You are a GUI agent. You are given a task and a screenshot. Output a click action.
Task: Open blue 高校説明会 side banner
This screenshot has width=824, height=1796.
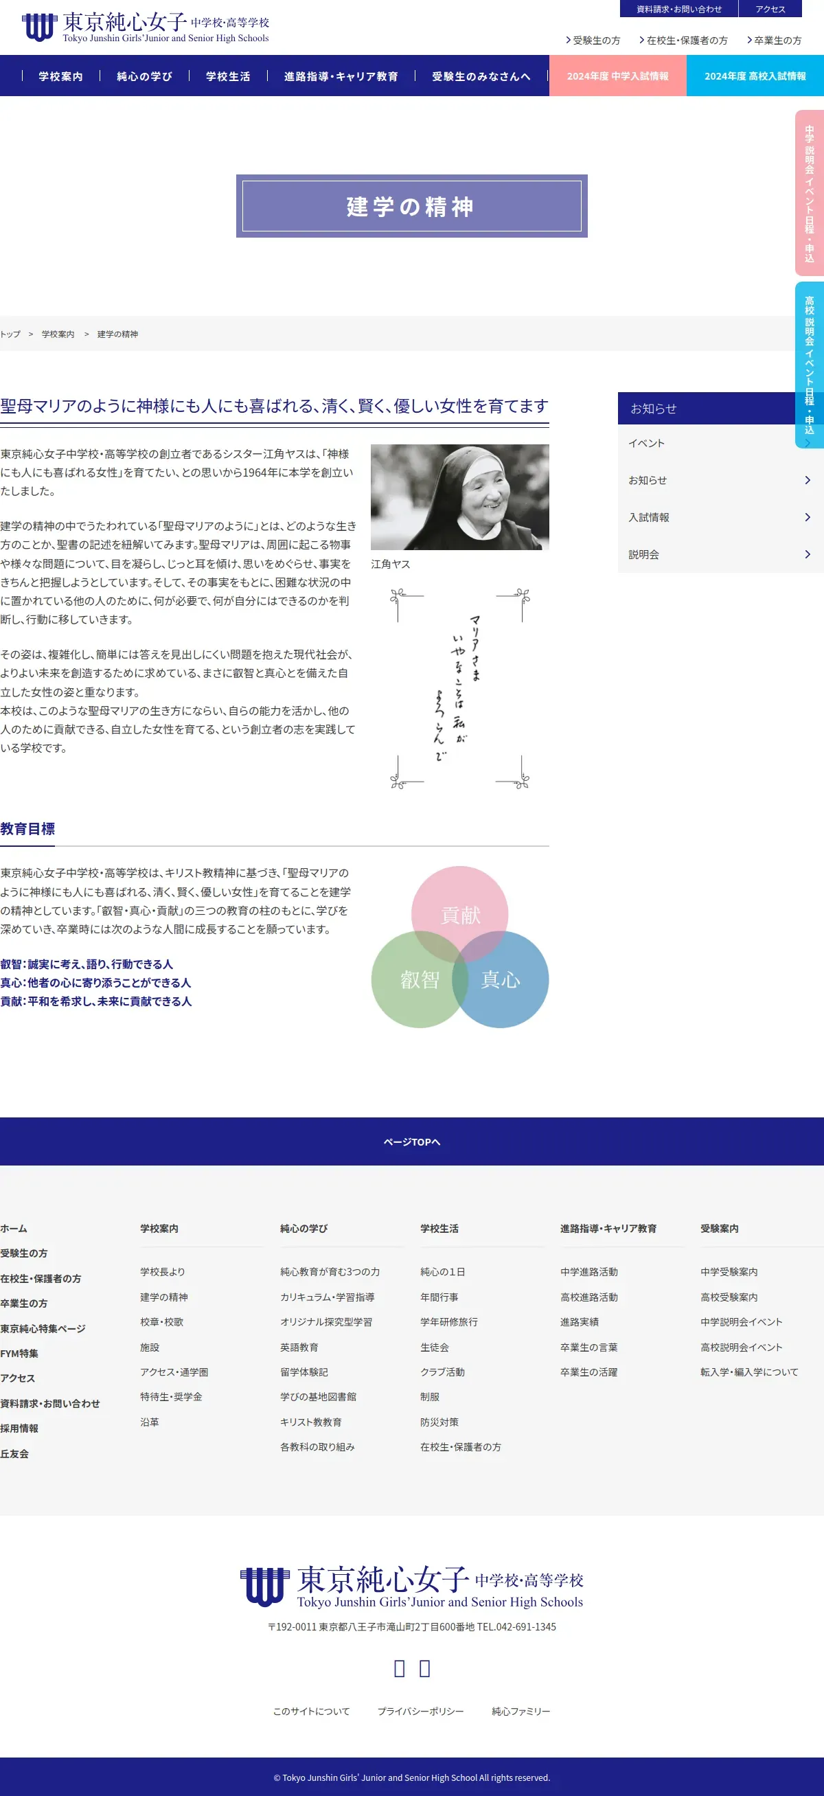(810, 365)
